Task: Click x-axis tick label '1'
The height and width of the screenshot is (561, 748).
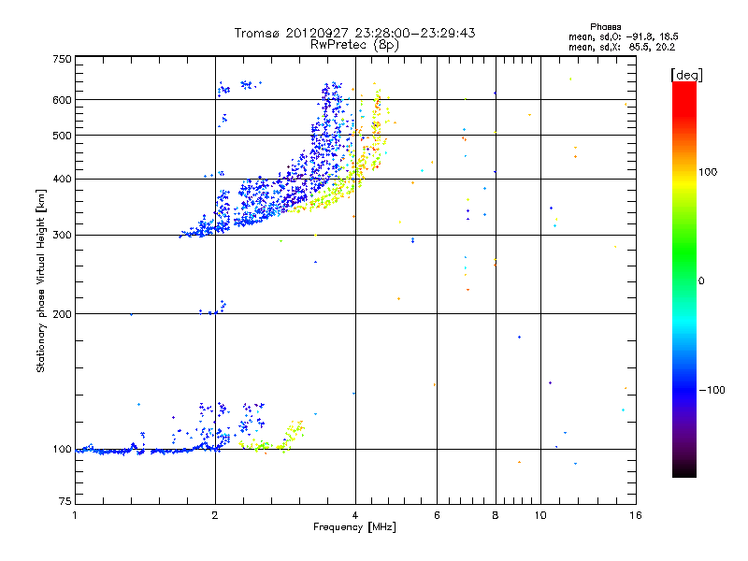Action: pos(75,515)
